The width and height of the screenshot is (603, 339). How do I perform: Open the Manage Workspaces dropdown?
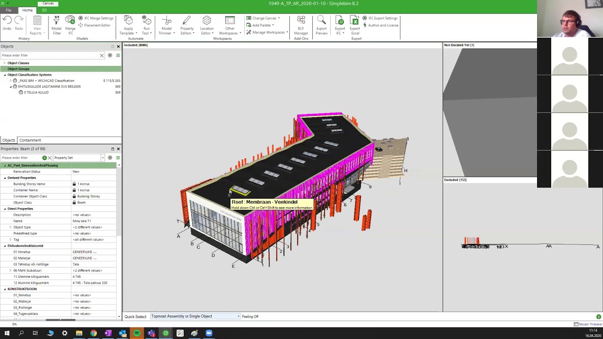(x=267, y=32)
